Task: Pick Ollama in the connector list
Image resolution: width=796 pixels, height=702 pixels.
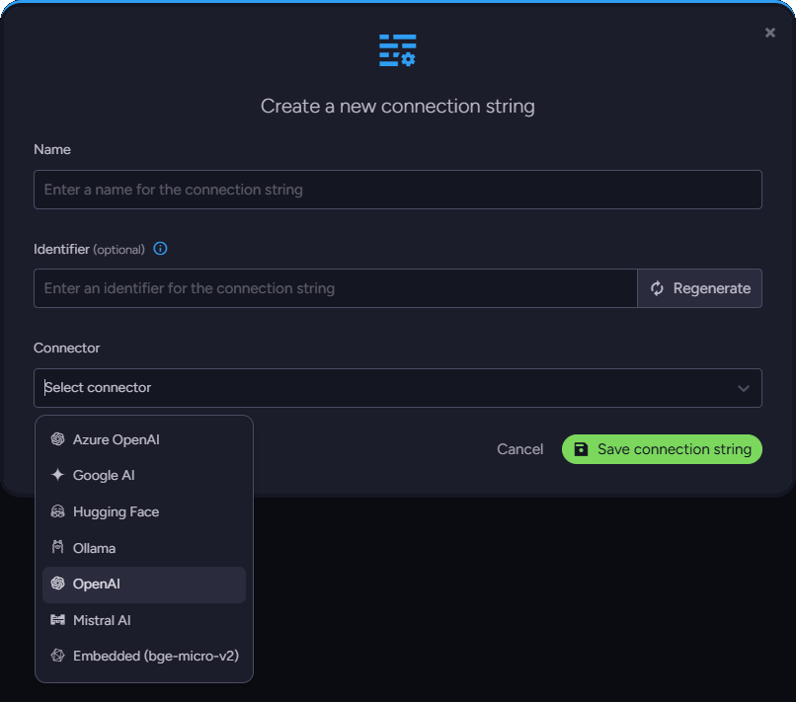Action: [x=144, y=548]
